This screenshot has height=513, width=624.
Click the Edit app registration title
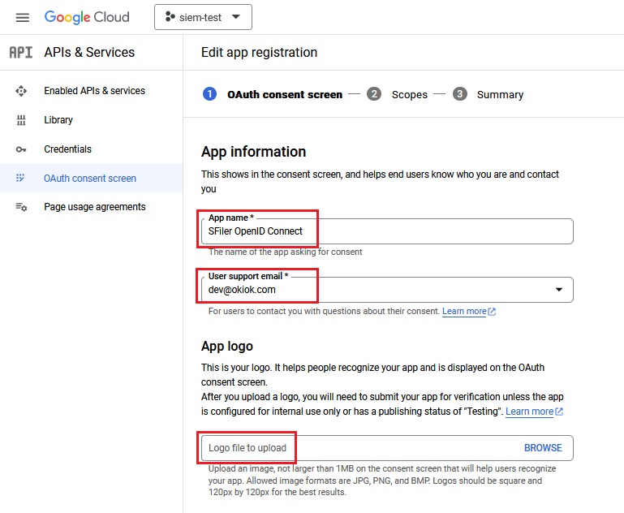[x=259, y=52]
